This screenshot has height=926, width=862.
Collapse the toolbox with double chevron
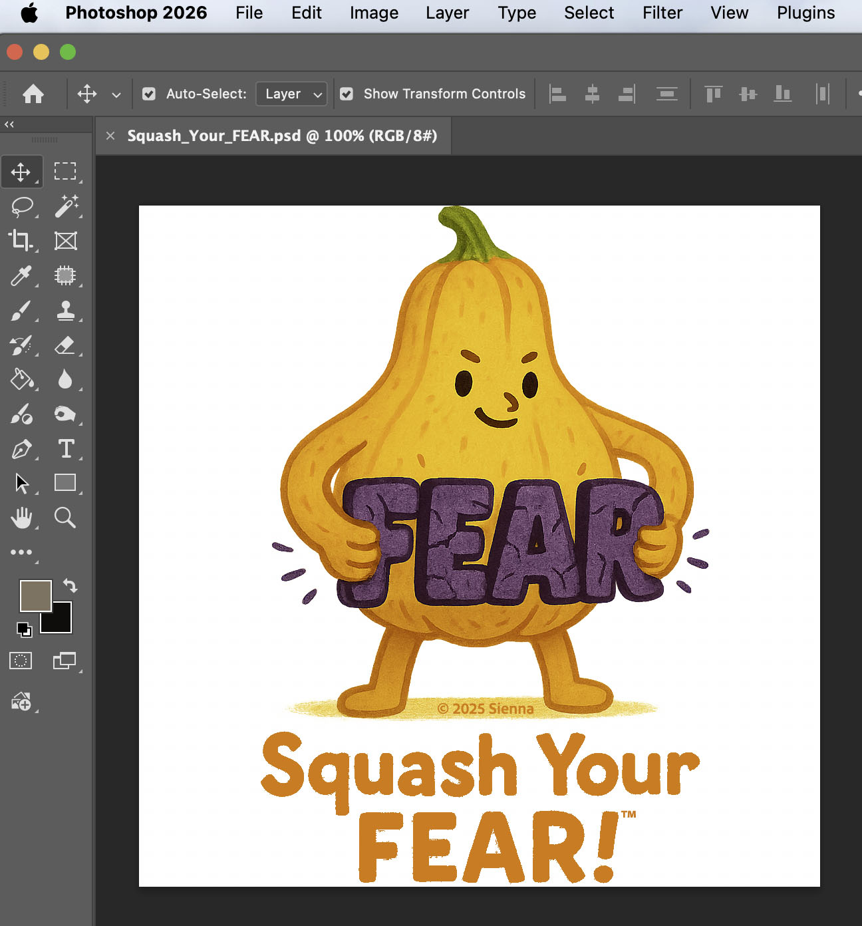click(x=9, y=124)
